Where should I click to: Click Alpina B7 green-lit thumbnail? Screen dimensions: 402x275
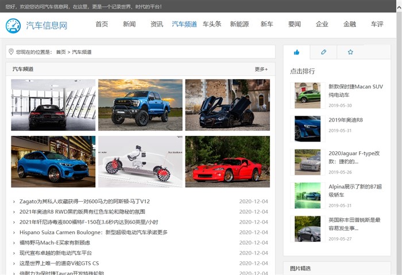307,195
